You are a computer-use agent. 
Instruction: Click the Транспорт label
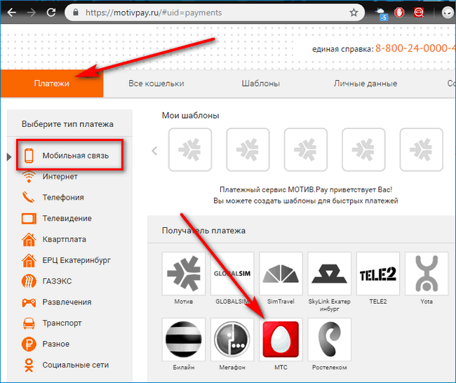62,323
